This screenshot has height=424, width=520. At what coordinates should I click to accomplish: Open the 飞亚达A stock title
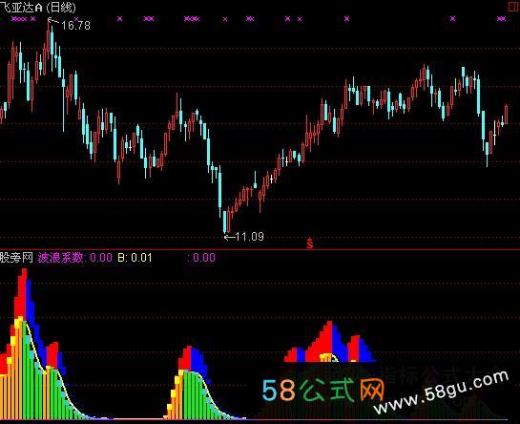22,7
